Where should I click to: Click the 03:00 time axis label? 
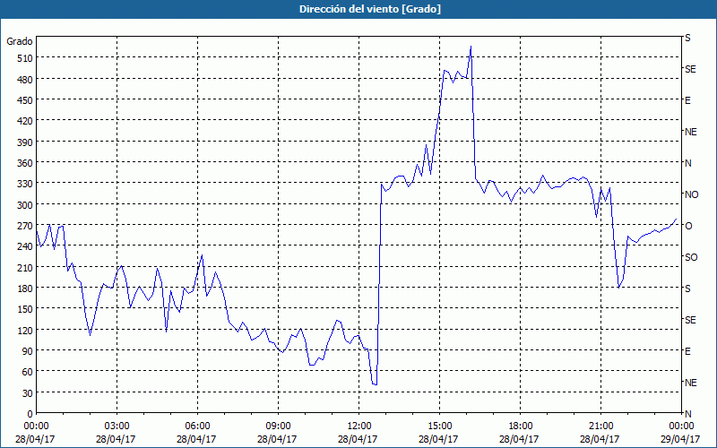117,426
